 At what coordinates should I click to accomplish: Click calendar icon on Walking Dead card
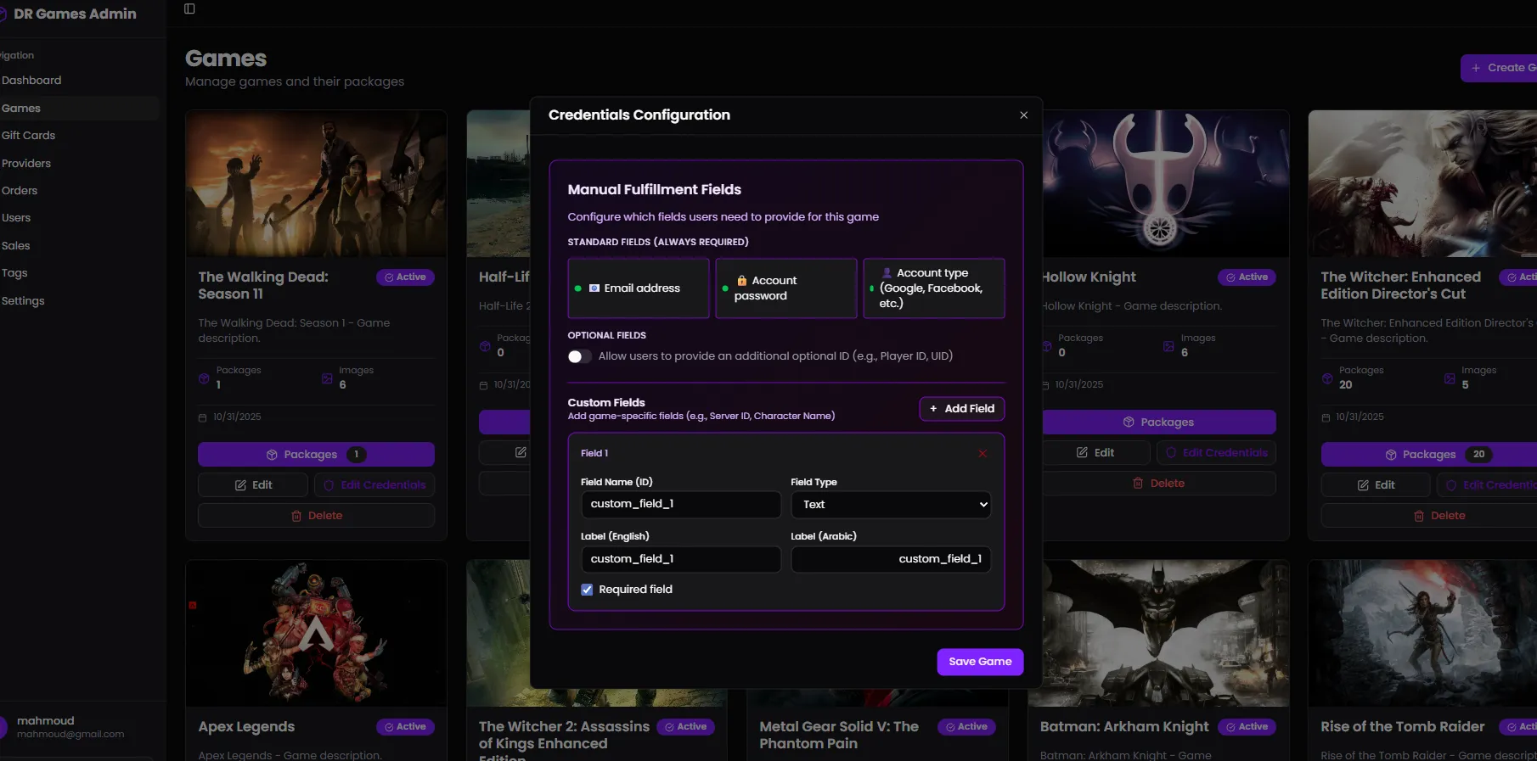point(202,417)
